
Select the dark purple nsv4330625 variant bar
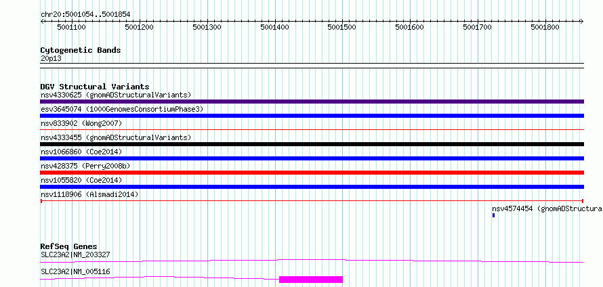(312, 102)
